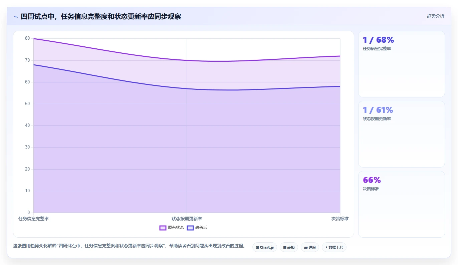This screenshot has height=265, width=458.
Task: Click the purple 原有状态 legend swatch
Action: click(163, 228)
